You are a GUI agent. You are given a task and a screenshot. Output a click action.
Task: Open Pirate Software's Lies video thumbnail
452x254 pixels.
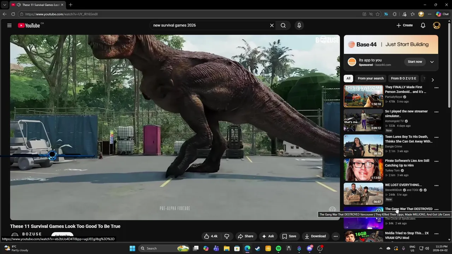click(363, 169)
